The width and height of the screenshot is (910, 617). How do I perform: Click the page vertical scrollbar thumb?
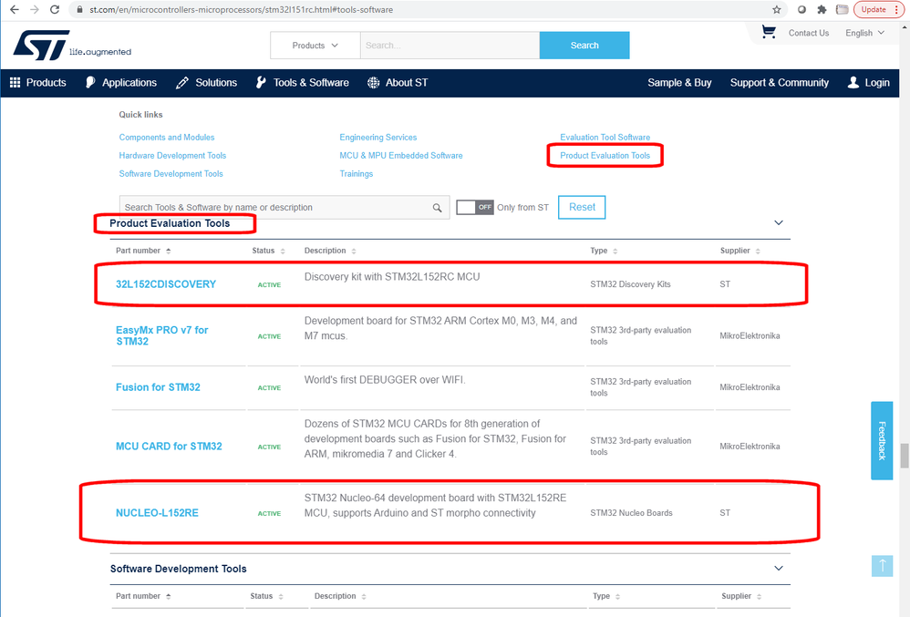[905, 455]
